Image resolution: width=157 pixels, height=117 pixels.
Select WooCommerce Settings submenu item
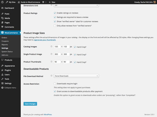pos(5,48)
